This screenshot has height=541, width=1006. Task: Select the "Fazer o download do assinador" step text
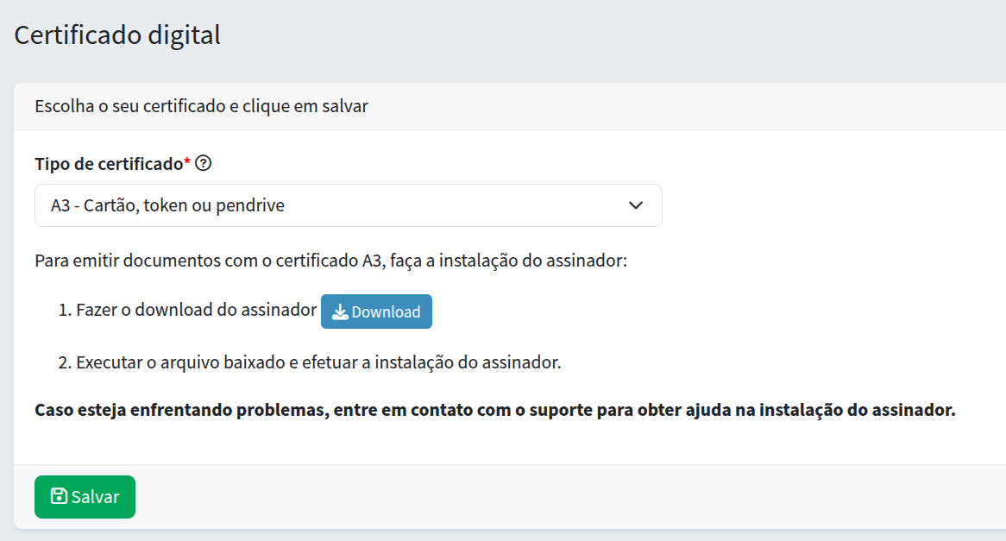click(x=197, y=311)
